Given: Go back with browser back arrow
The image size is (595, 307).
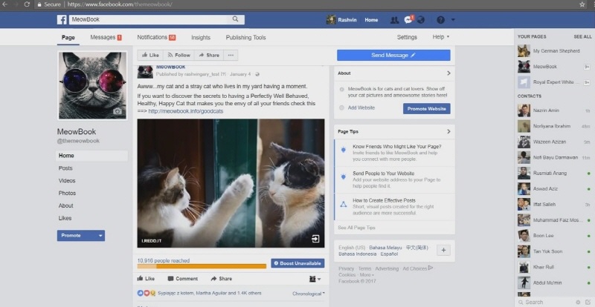Looking at the screenshot, I should click(4, 4).
